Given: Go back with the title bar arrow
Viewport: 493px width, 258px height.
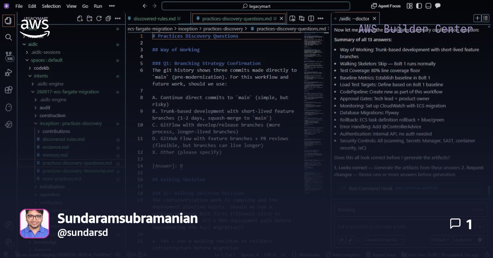Looking at the screenshot, I should tap(145, 6).
